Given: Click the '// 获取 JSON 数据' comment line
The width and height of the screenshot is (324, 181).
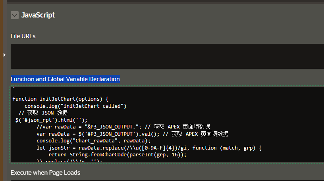Looking at the screenshot, I should tap(43, 113).
